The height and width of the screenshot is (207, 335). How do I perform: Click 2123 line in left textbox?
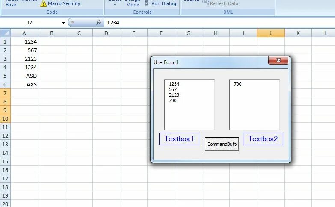pyautogui.click(x=174, y=95)
